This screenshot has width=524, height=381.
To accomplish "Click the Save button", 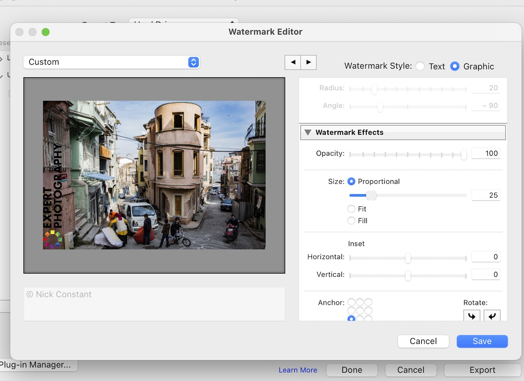I will tap(482, 341).
